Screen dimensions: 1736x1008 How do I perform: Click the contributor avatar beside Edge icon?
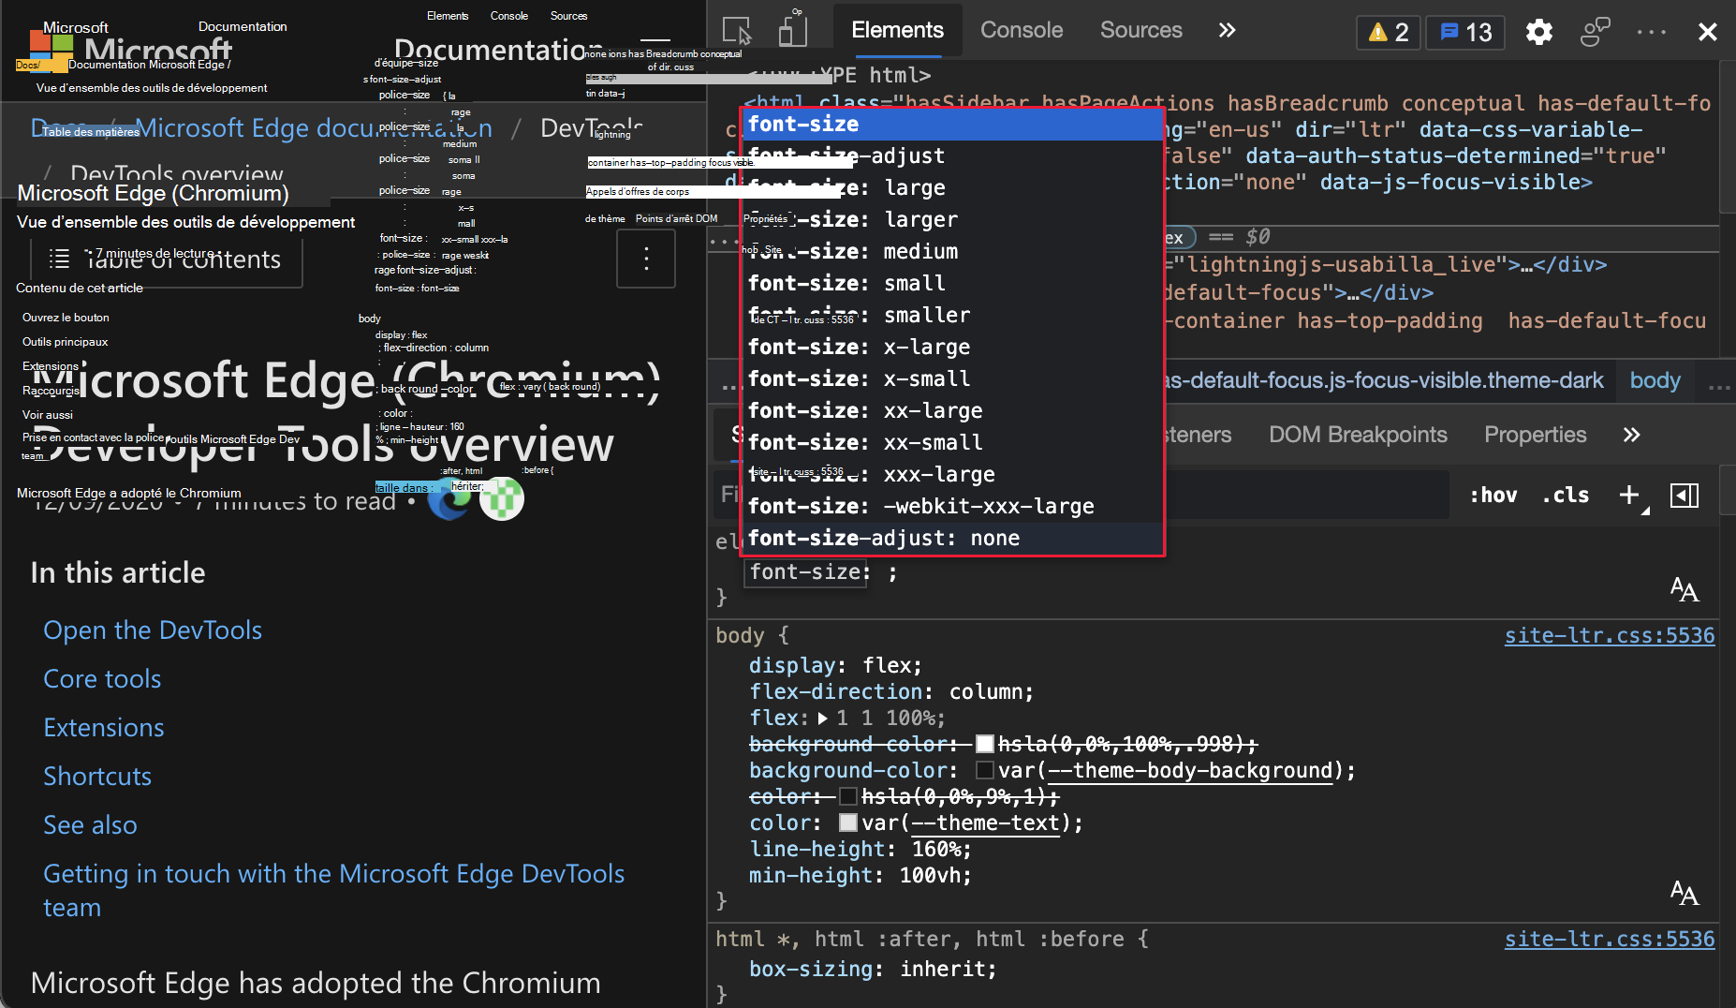click(x=502, y=499)
